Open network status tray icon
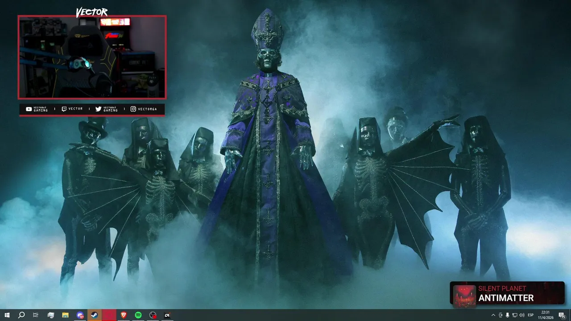This screenshot has width=571, height=321. tap(514, 315)
